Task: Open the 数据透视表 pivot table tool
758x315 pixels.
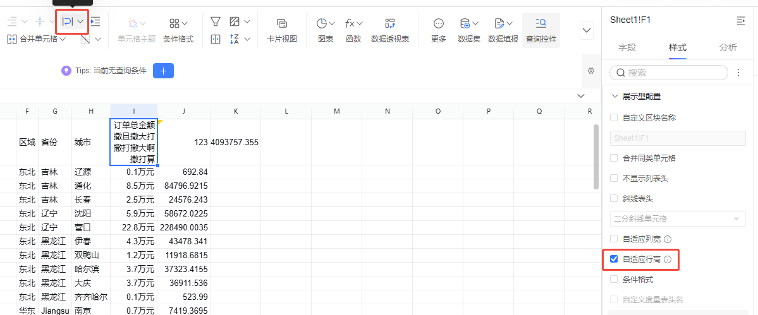Action: coord(389,30)
